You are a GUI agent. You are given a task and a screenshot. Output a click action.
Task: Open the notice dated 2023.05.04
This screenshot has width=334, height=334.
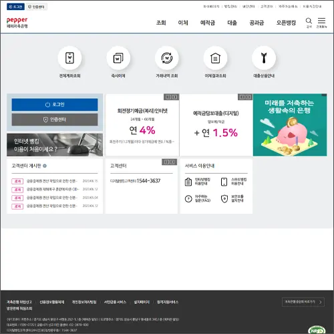[x=55, y=198]
